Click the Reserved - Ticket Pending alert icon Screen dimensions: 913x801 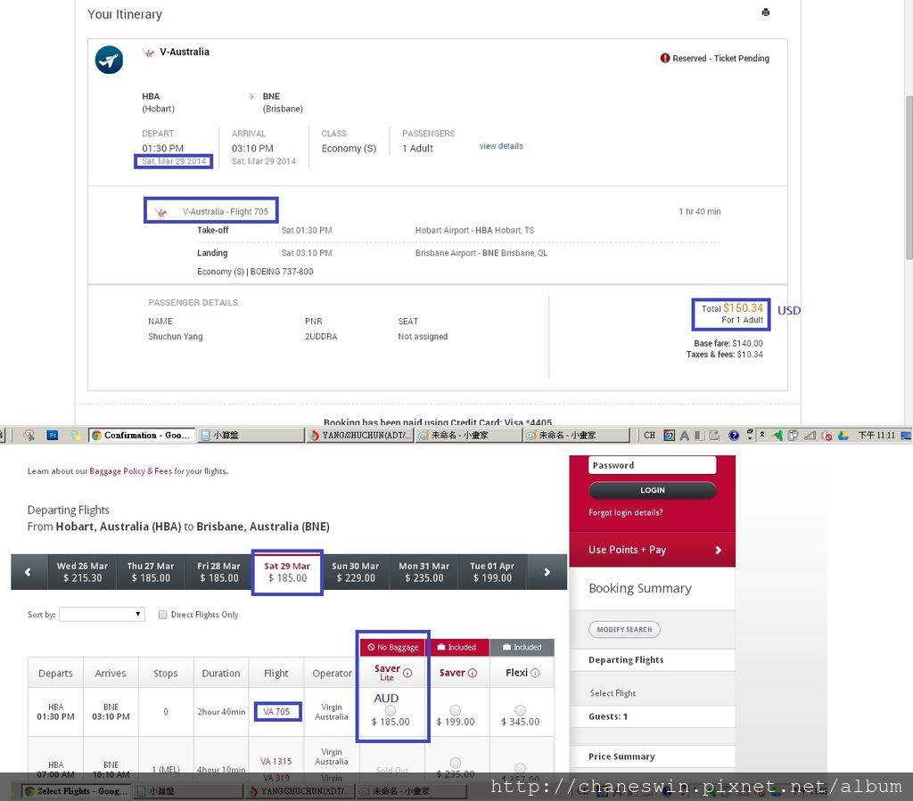[x=665, y=58]
